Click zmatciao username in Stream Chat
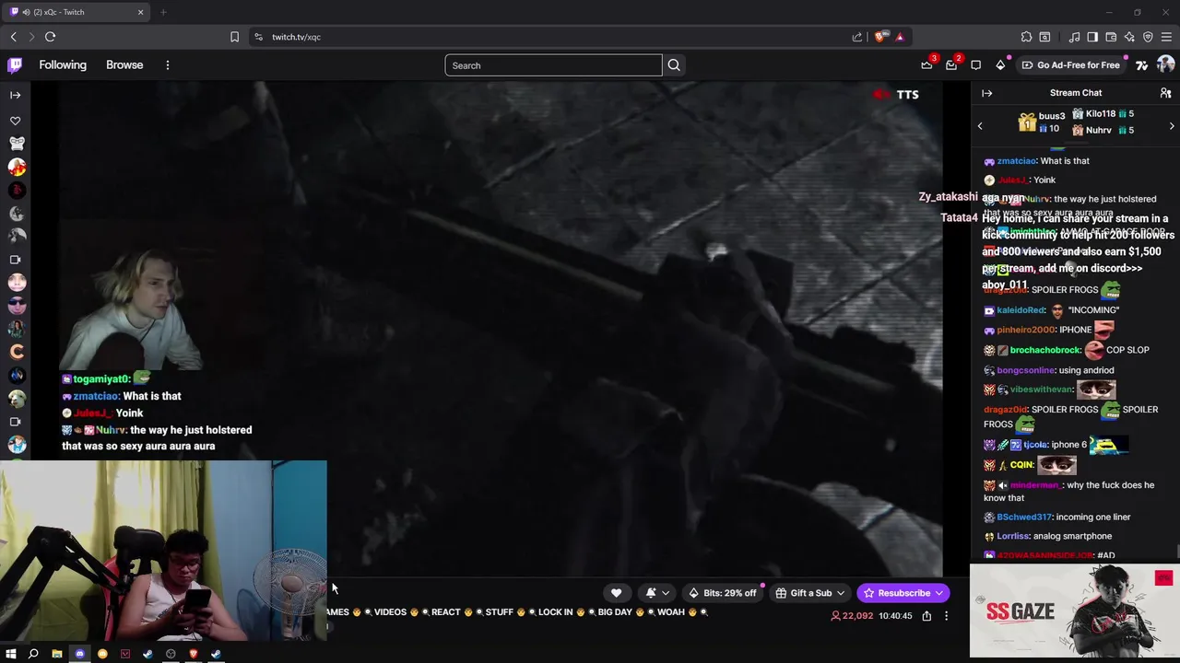Screen dimensions: 1180x663 click(x=1017, y=161)
